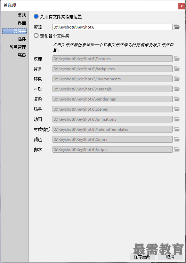Browse folder for 脚本 Scripts path
This screenshot has height=263, width=186.
tap(177, 150)
